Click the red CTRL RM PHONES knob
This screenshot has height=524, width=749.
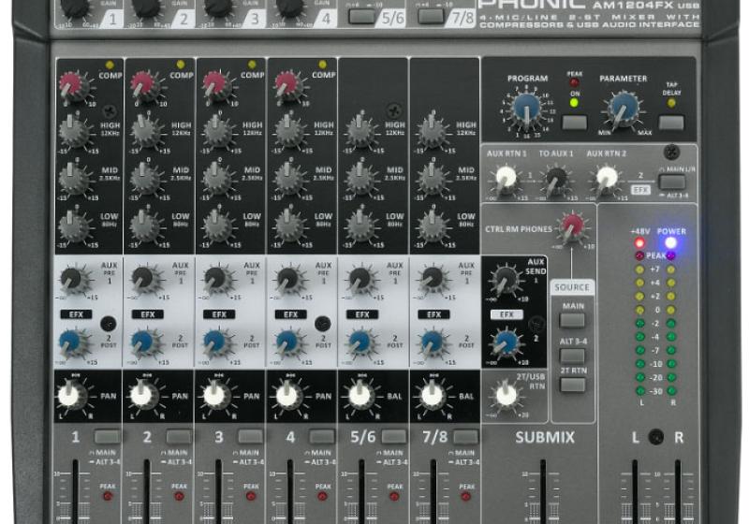pos(572,227)
